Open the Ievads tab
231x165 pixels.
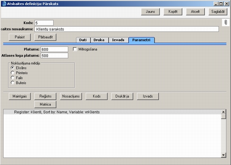pos(118,40)
